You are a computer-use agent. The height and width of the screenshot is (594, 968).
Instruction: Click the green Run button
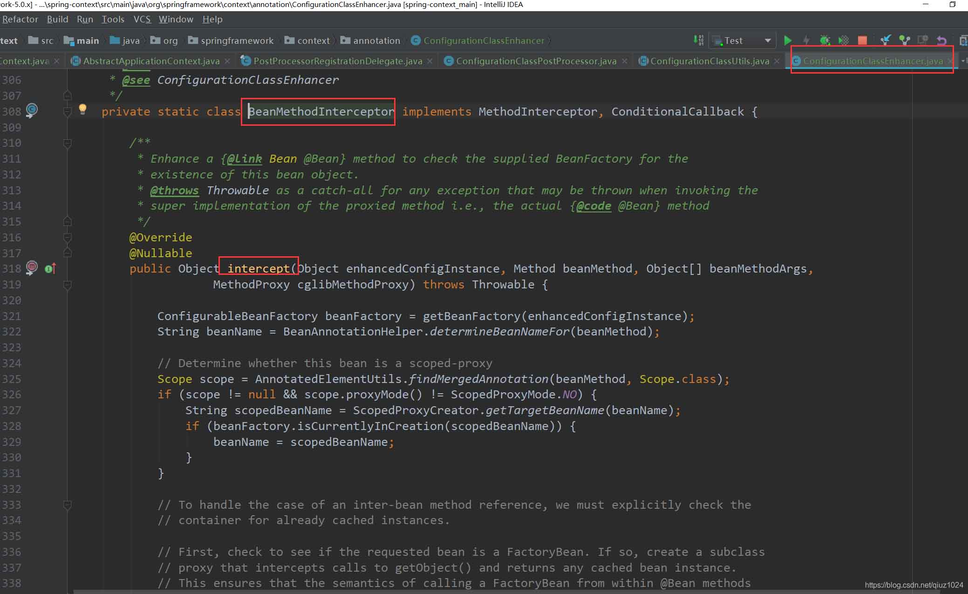point(788,41)
